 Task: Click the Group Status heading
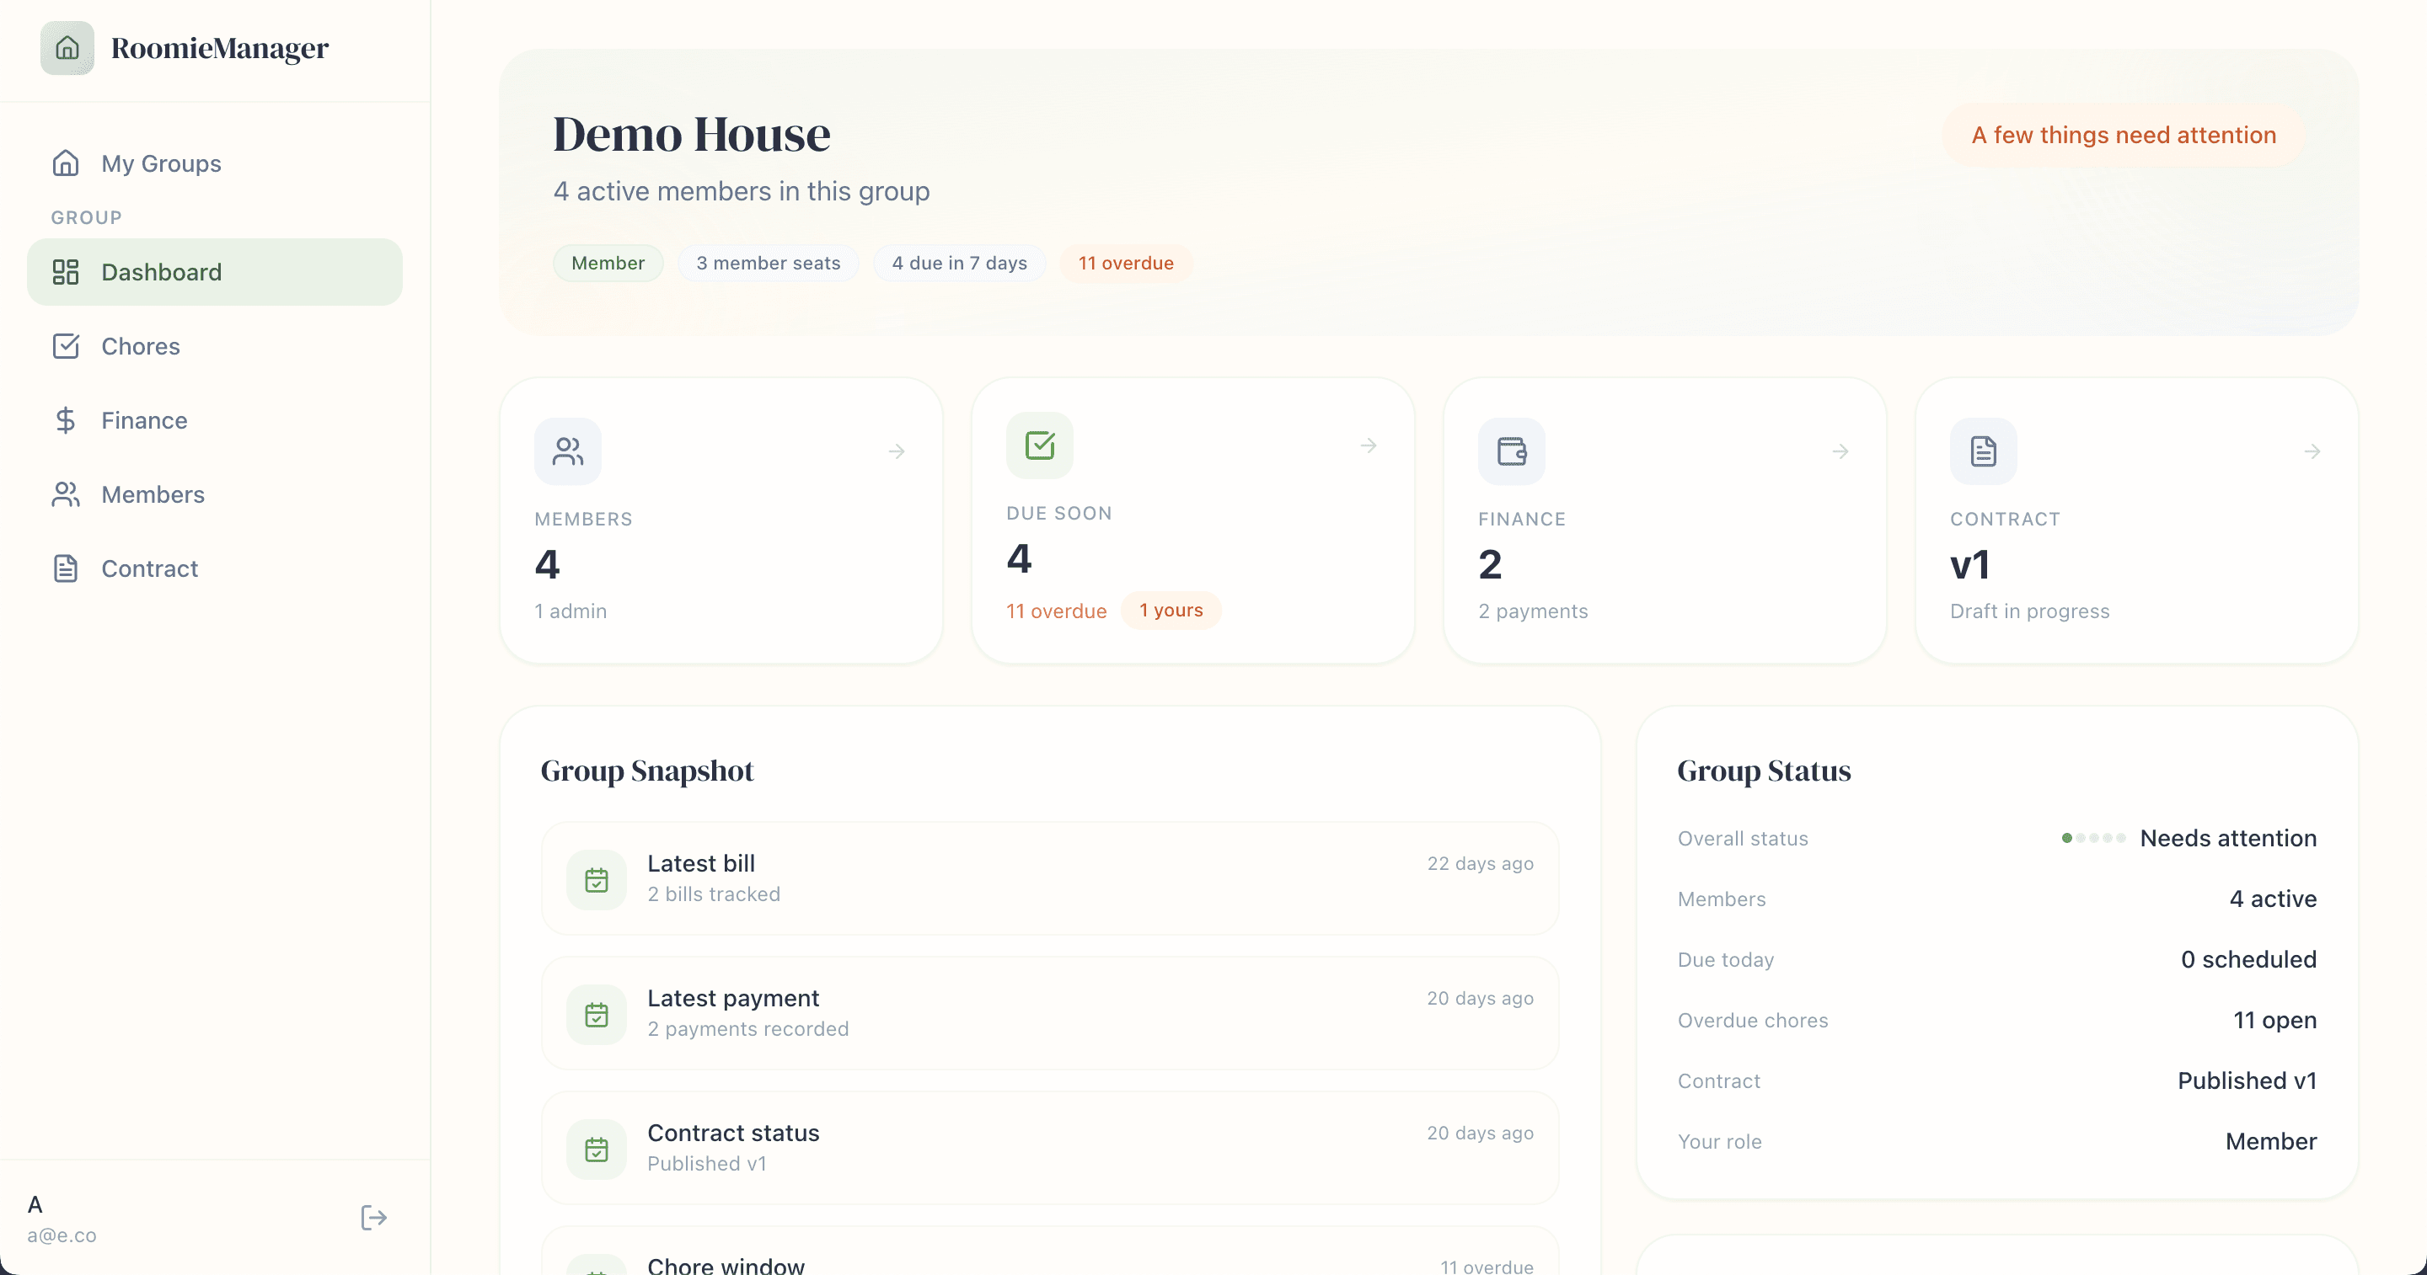[1764, 771]
